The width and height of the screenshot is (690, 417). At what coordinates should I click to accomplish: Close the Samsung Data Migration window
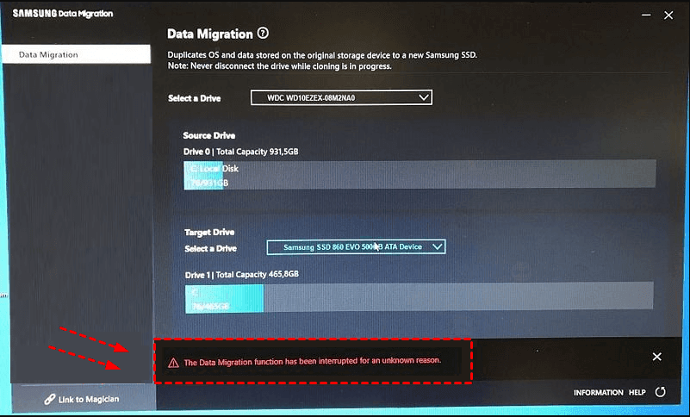point(668,16)
